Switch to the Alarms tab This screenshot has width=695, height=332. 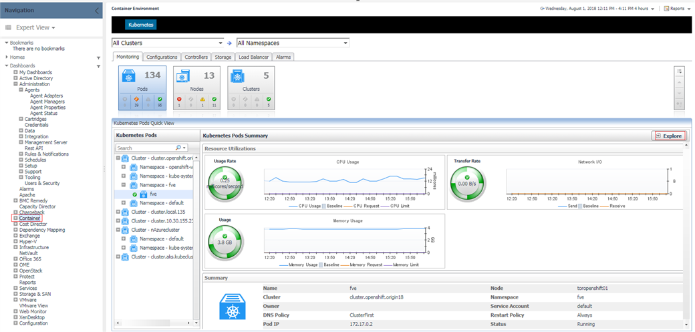pos(283,57)
